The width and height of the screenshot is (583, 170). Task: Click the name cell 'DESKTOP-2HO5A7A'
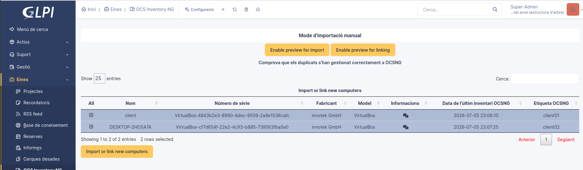pyautogui.click(x=130, y=127)
